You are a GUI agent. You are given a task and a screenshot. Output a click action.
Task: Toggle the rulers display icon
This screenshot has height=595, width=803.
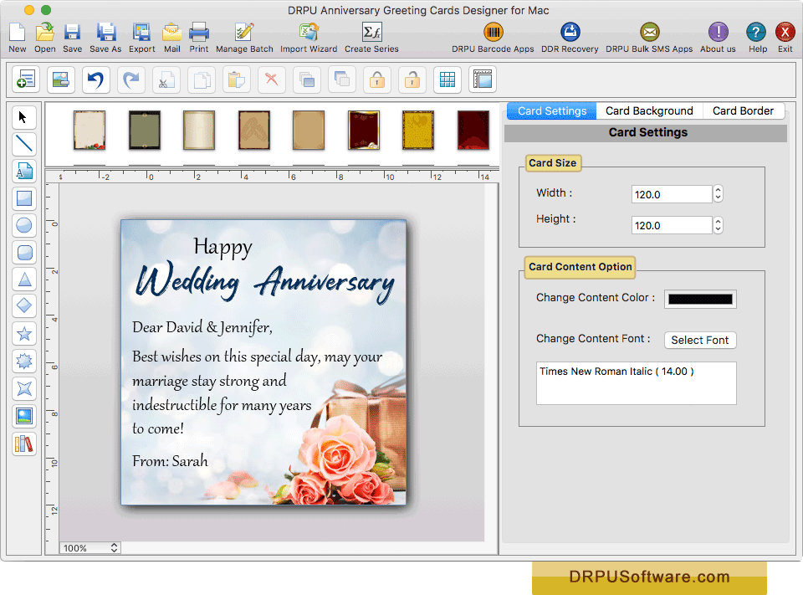[x=483, y=80]
